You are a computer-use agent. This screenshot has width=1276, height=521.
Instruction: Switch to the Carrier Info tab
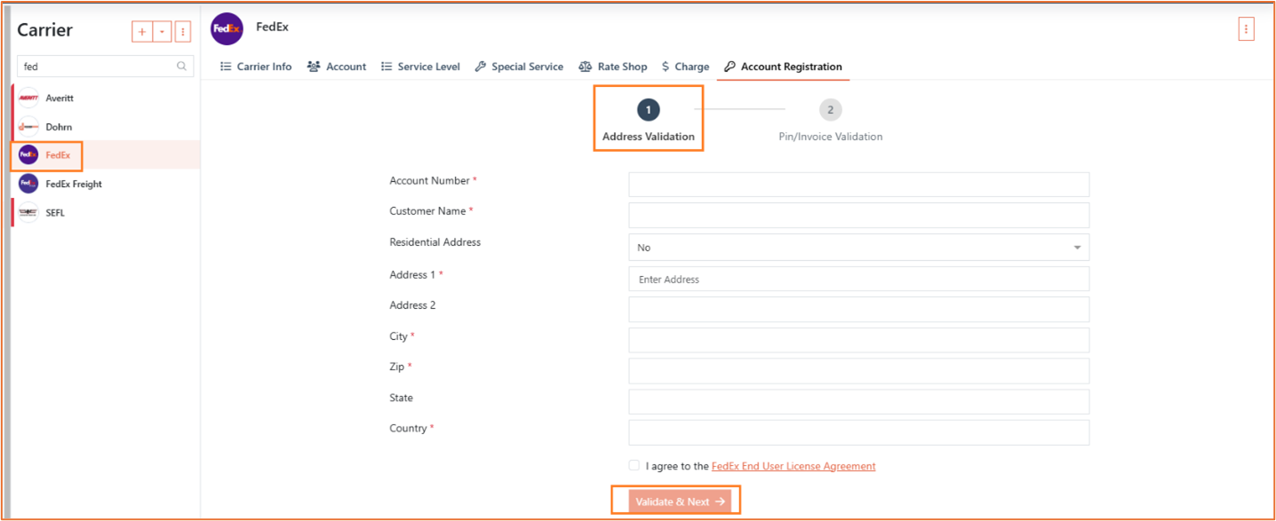tap(256, 67)
